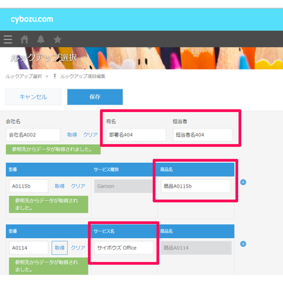The image size is (283, 283).
Task: Click 取得 next to 会社名A002
Action: (x=72, y=135)
